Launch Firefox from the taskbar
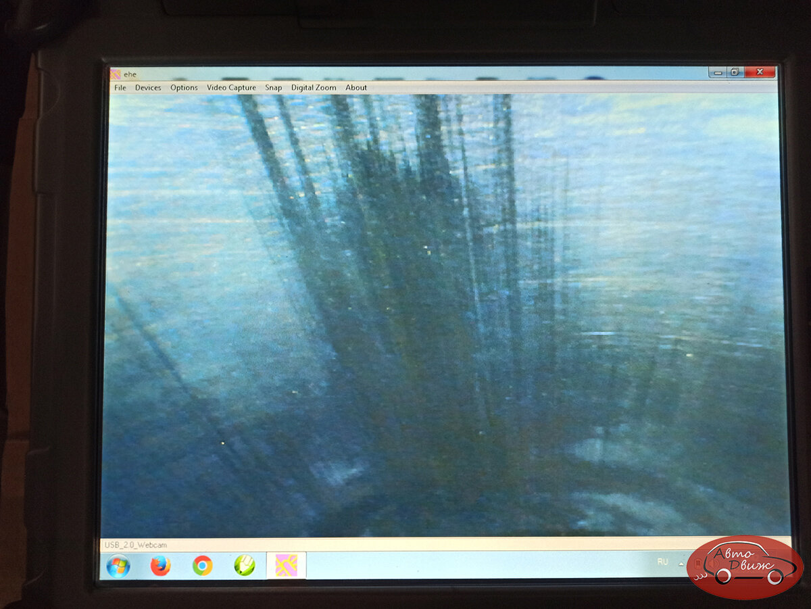Screen dimensions: 811x609 [x=160, y=565]
